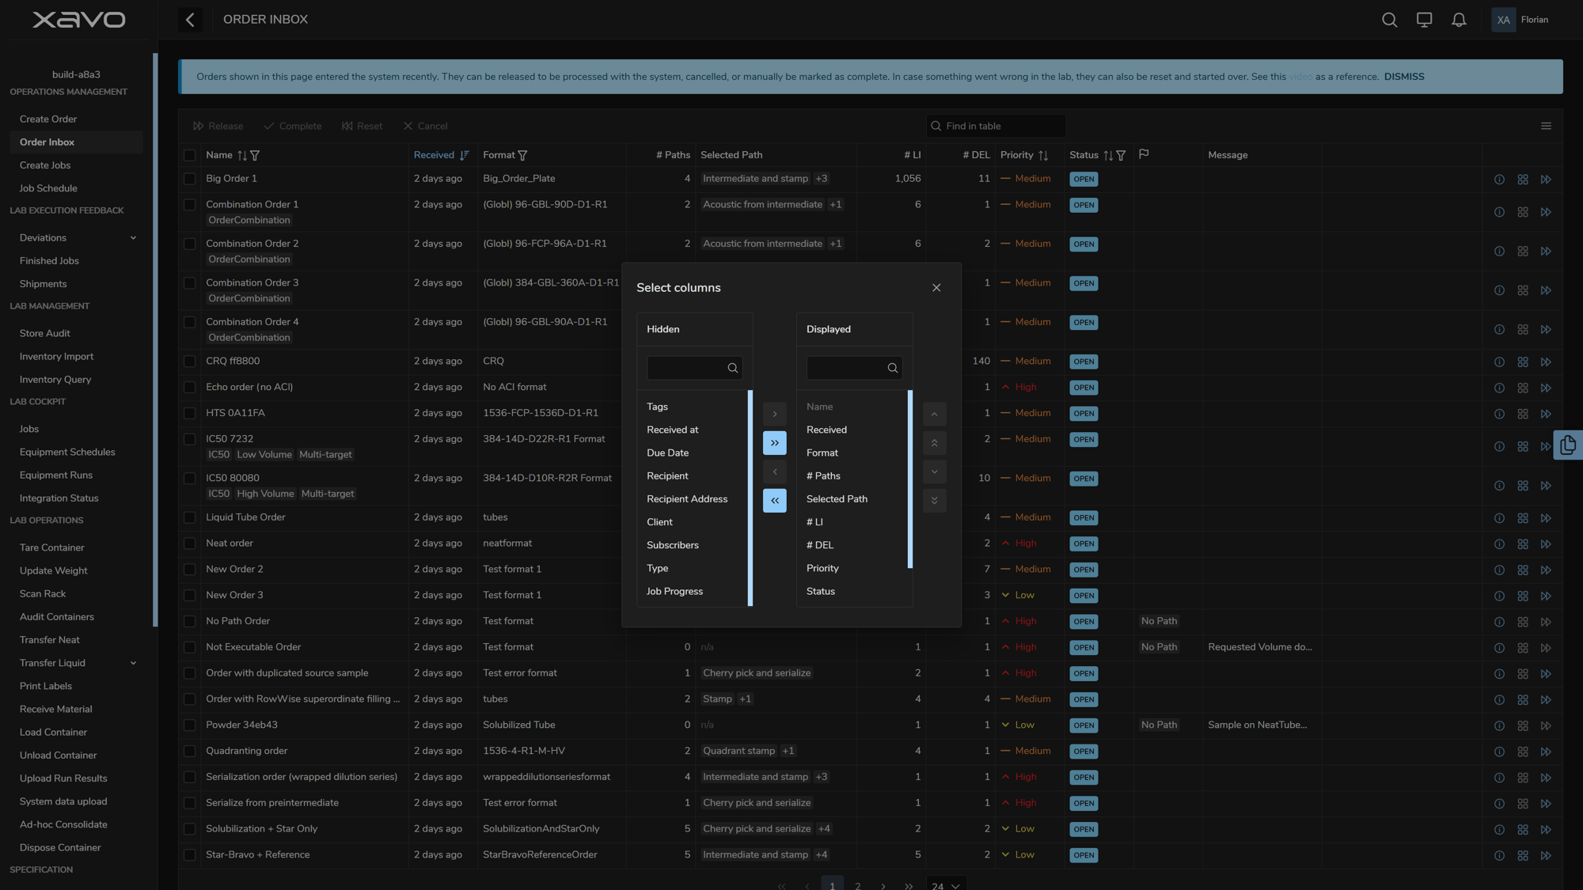The width and height of the screenshot is (1583, 890).
Task: Select Selected Path in Displayed list
Action: pos(837,499)
